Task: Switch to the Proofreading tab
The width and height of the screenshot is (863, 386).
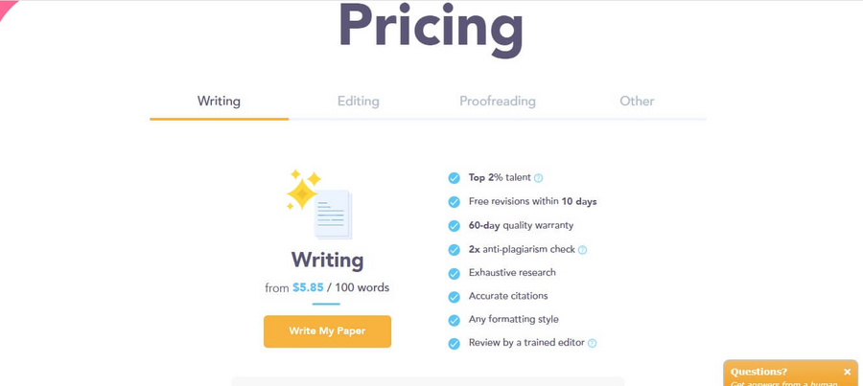Action: (498, 102)
